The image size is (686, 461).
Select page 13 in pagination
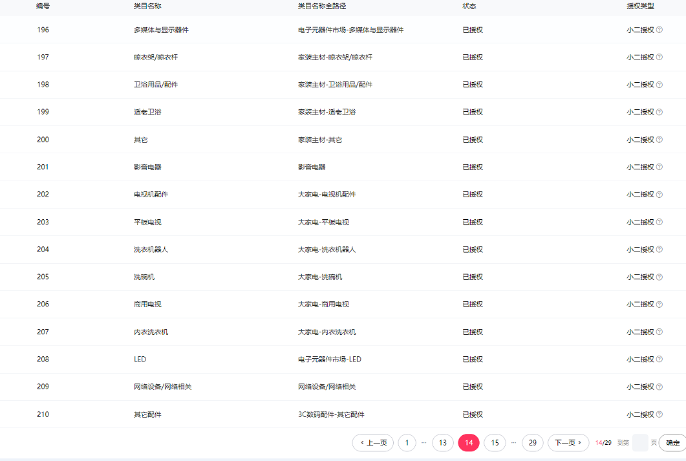coord(443,443)
